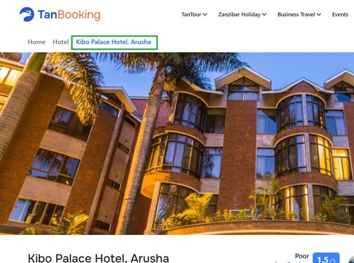
Task: Click the blue 1.5/5 rating badge
Action: click(326, 258)
